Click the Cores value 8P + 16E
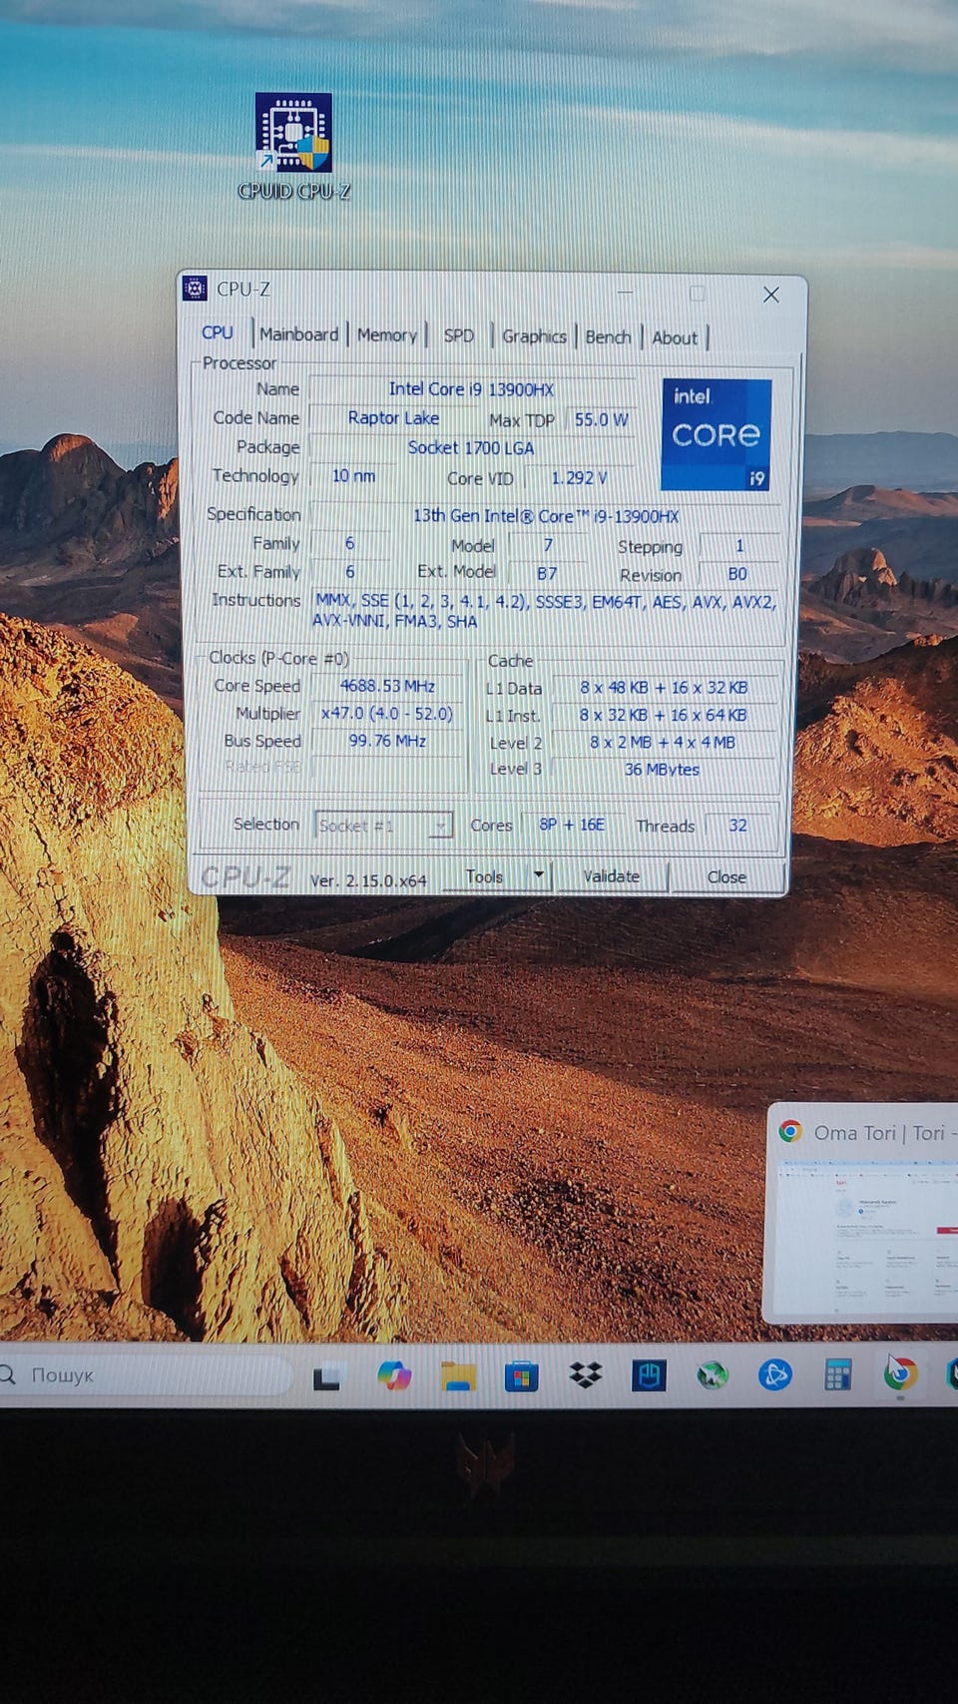 pyautogui.click(x=572, y=825)
